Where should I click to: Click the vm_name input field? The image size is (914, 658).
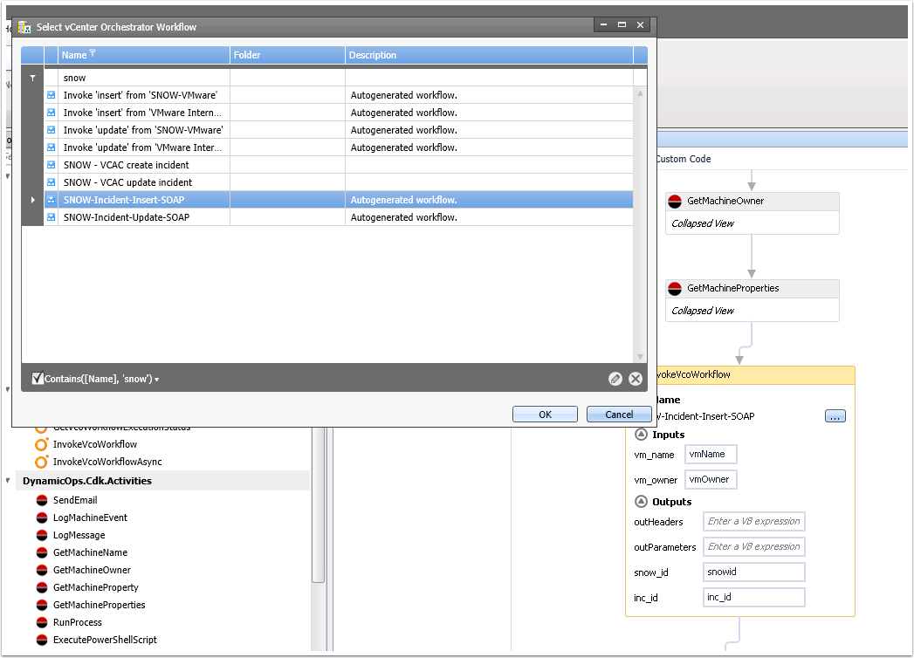point(711,454)
